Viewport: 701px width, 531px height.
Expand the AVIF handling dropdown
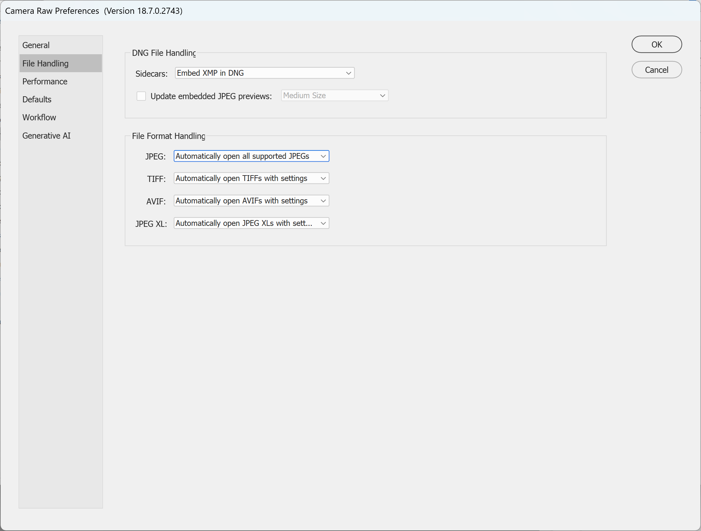tap(251, 201)
